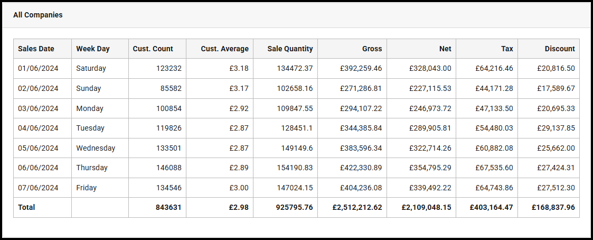Click the Gross column header
The height and width of the screenshot is (240, 593).
[372, 49]
